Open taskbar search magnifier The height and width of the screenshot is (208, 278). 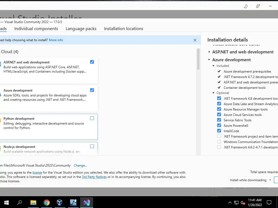(x=20, y=202)
